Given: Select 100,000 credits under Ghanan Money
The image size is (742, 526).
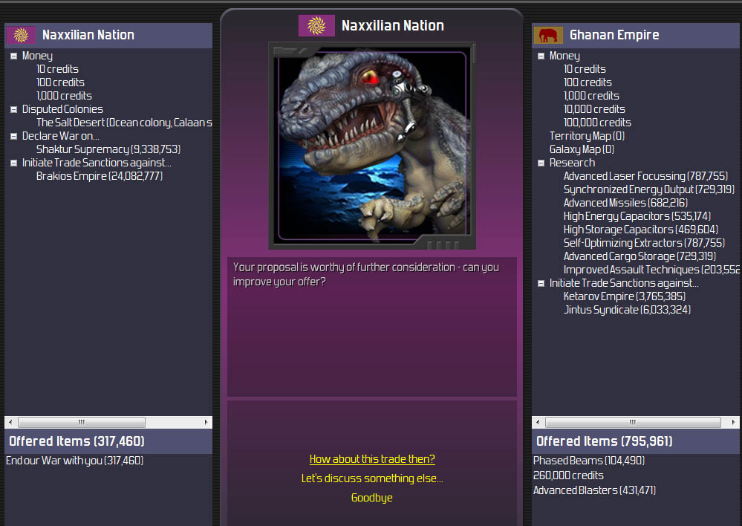Looking at the screenshot, I should 597,123.
